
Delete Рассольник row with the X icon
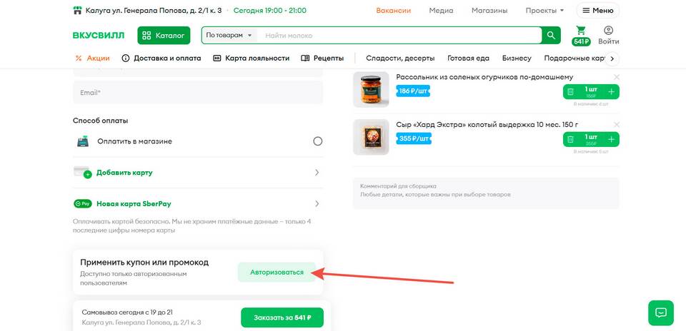617,77
